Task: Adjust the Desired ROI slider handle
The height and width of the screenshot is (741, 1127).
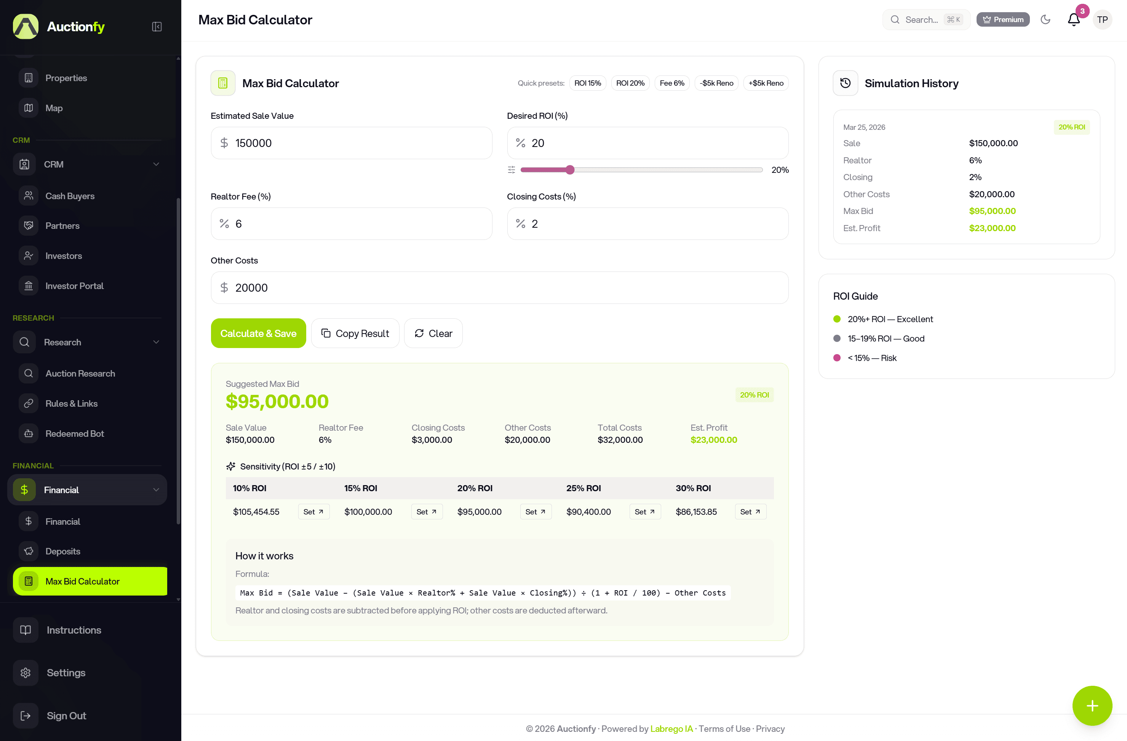Action: (570, 169)
